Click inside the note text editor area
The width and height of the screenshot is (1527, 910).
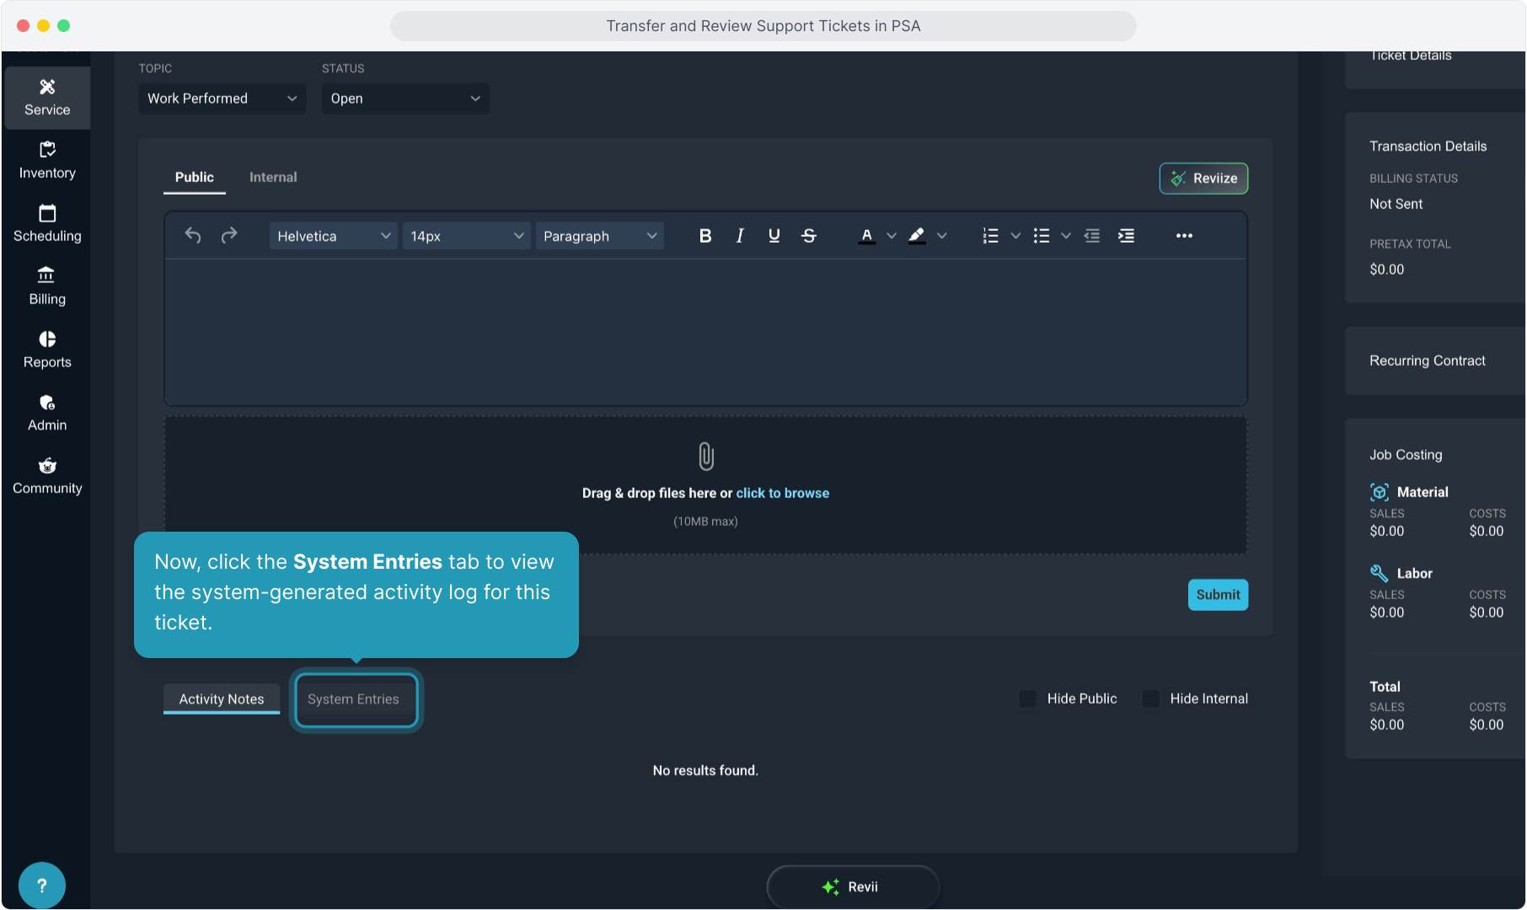(705, 332)
